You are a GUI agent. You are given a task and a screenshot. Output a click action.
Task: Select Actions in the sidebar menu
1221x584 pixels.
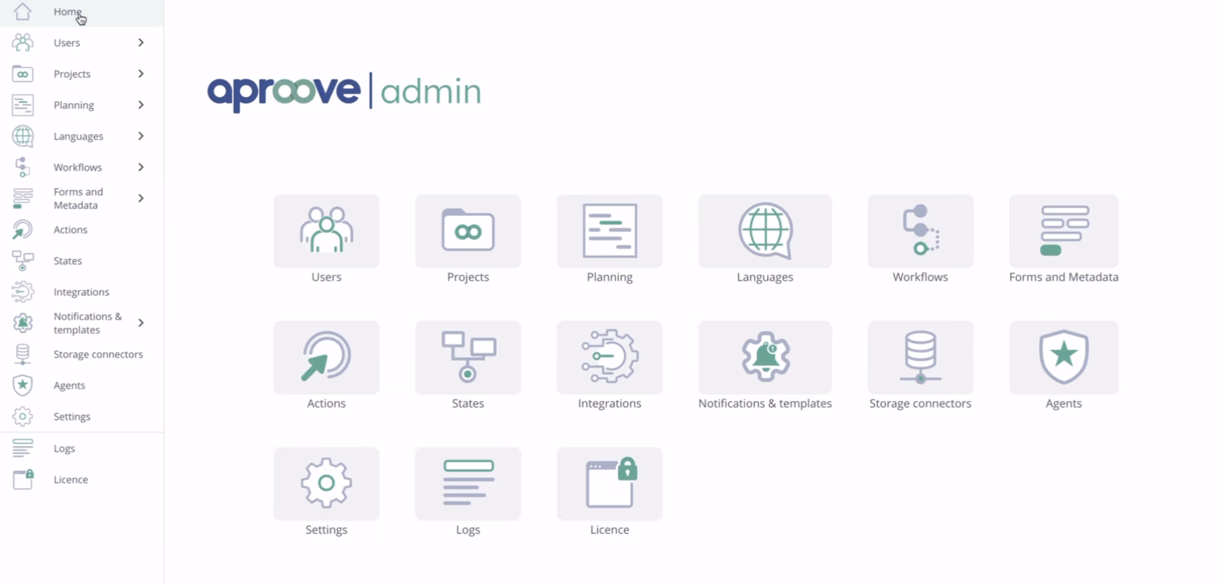pyautogui.click(x=82, y=230)
